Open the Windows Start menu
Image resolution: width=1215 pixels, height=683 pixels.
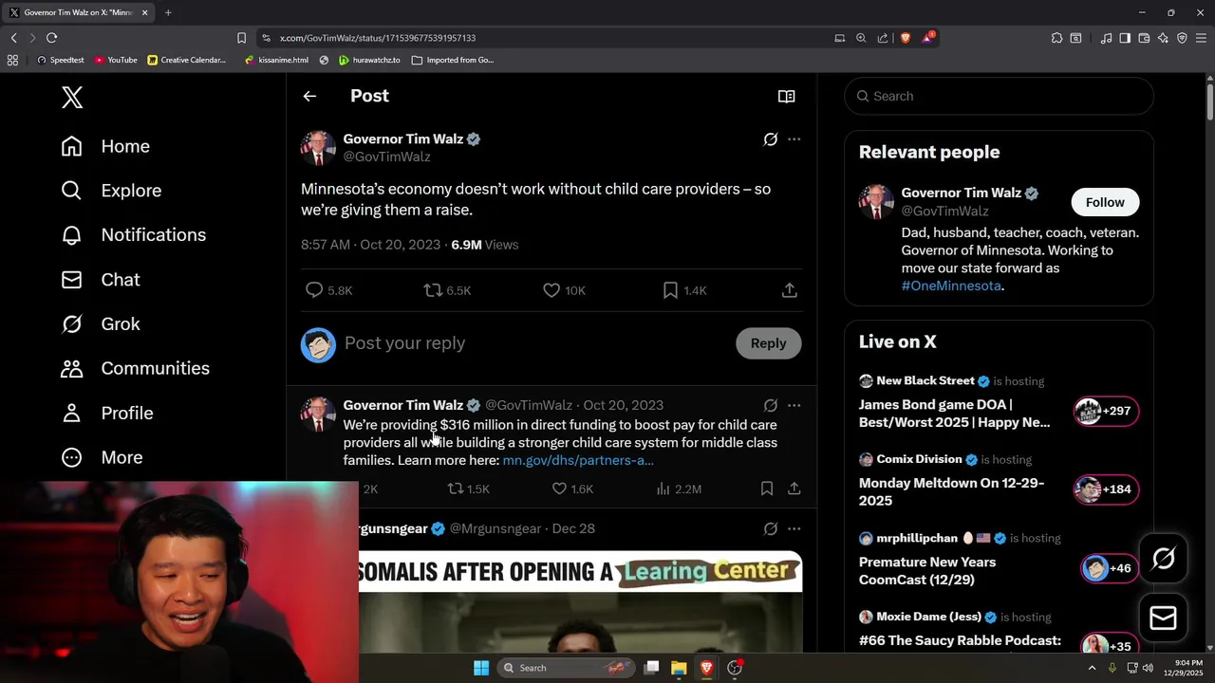481,668
